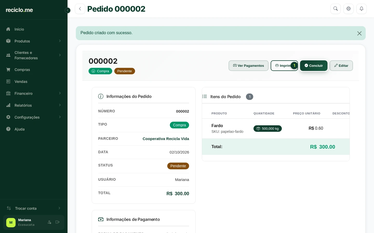Expand the Configurações submenu chevron

[60, 117]
